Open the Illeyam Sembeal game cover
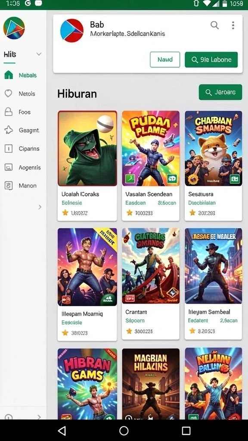 [x=214, y=266]
